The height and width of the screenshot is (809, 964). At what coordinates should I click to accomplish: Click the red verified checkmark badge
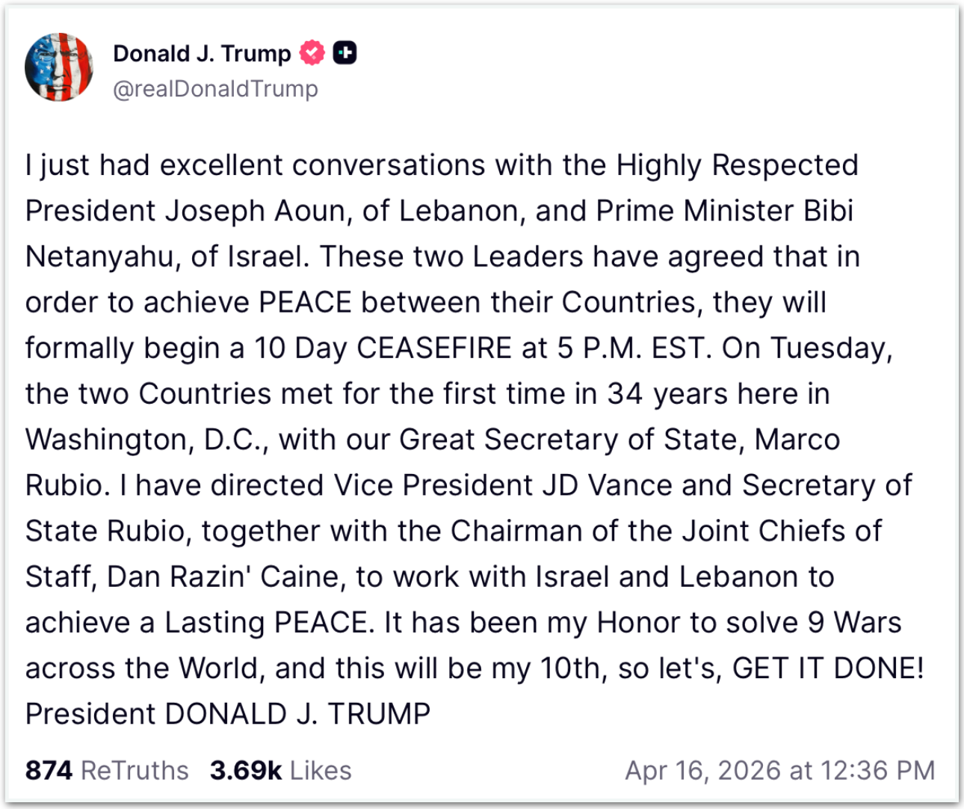point(312,53)
